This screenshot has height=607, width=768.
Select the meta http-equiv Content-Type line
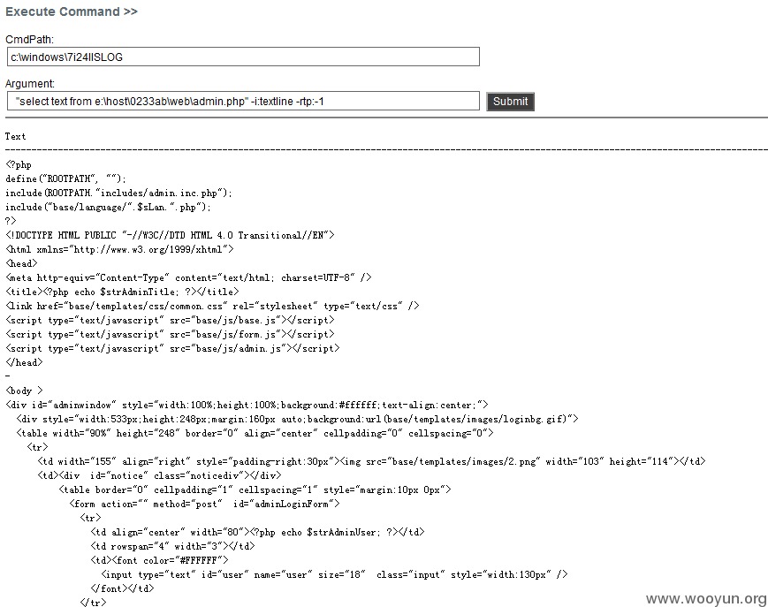[x=188, y=278]
